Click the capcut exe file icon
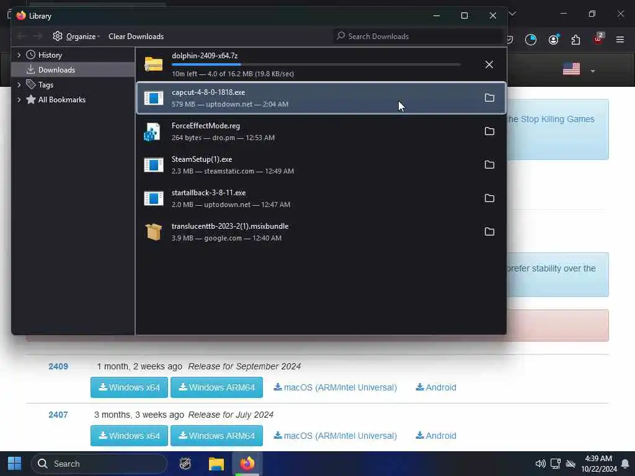Screen dimensions: 635x476 (x=154, y=98)
